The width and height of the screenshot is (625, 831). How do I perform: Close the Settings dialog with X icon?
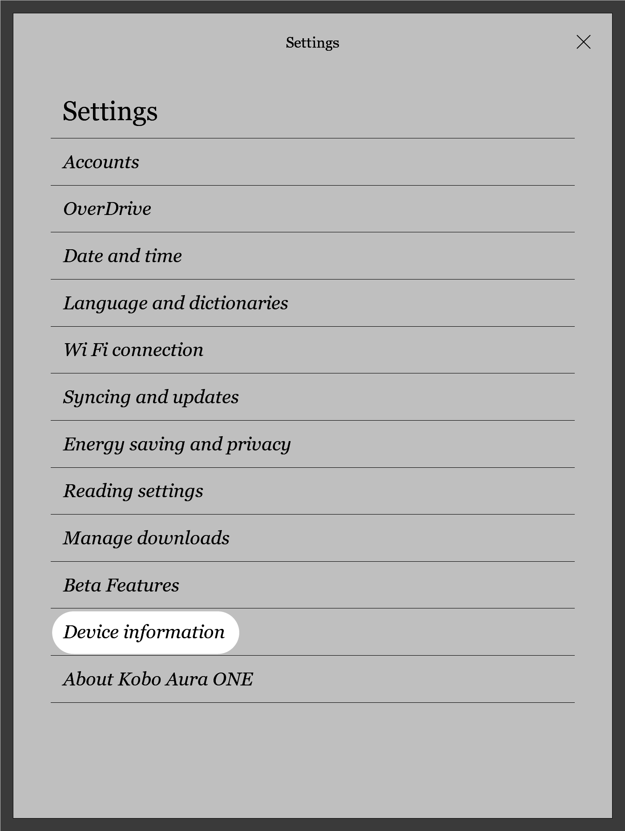(x=583, y=42)
